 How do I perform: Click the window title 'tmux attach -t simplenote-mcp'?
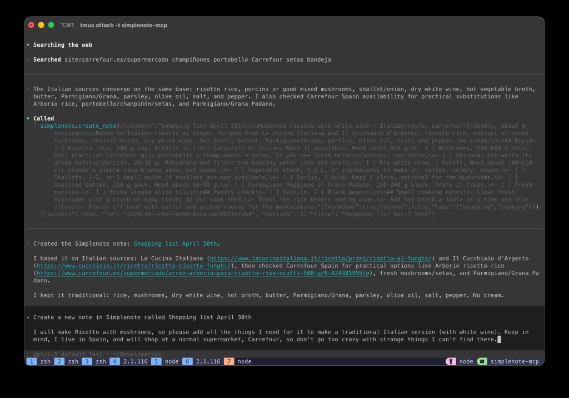coord(123,25)
